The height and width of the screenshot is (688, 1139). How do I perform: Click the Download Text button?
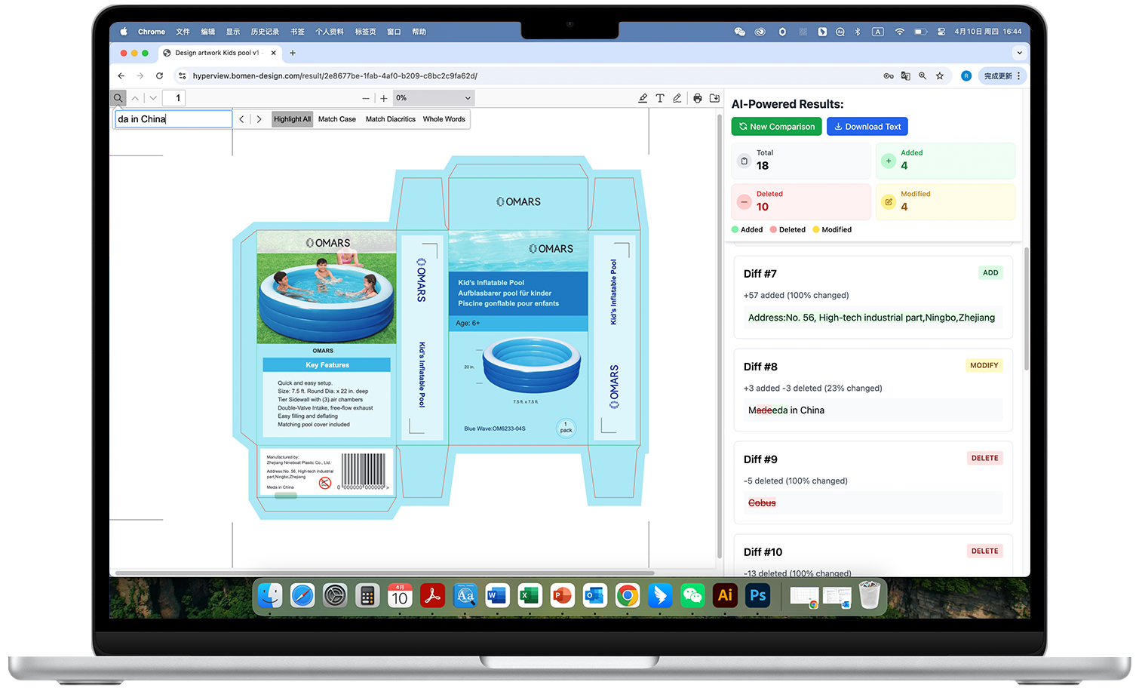(x=867, y=127)
